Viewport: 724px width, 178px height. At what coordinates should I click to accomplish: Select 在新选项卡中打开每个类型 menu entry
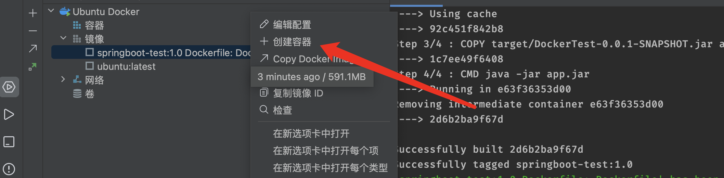click(x=330, y=168)
